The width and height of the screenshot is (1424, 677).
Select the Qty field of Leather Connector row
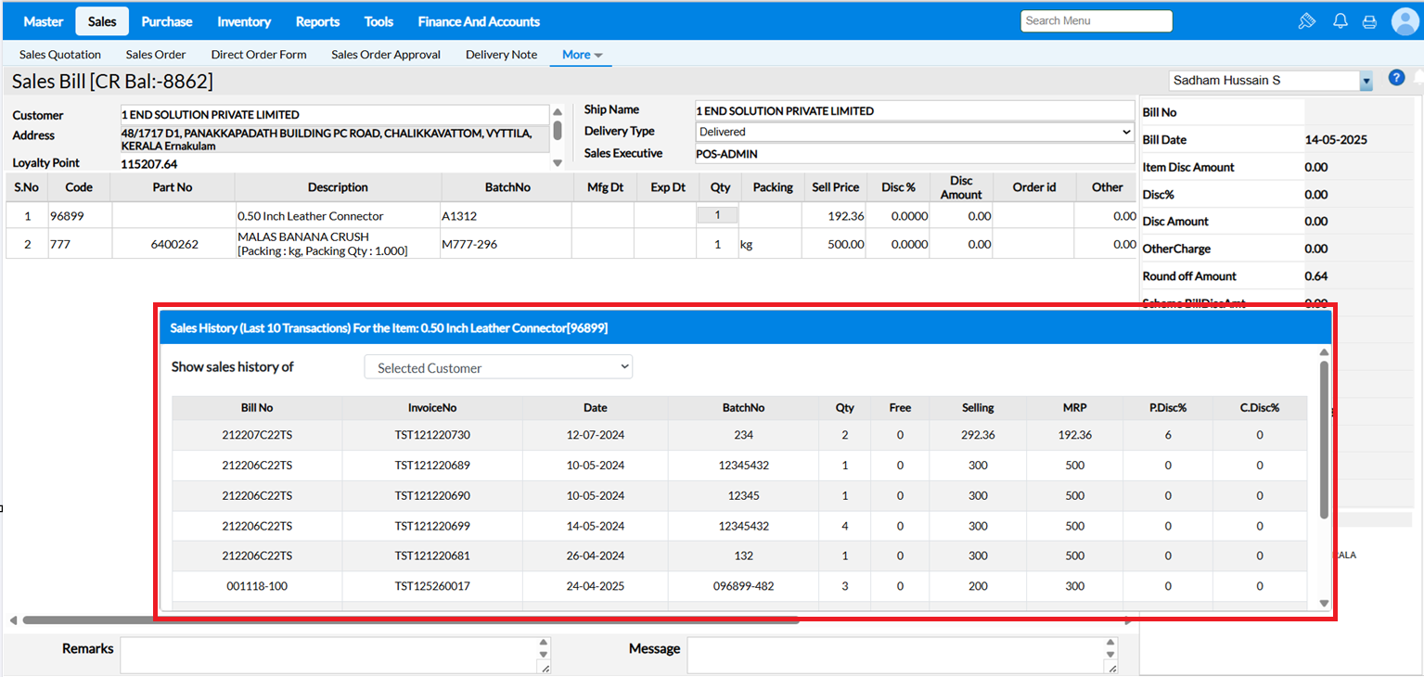point(717,215)
